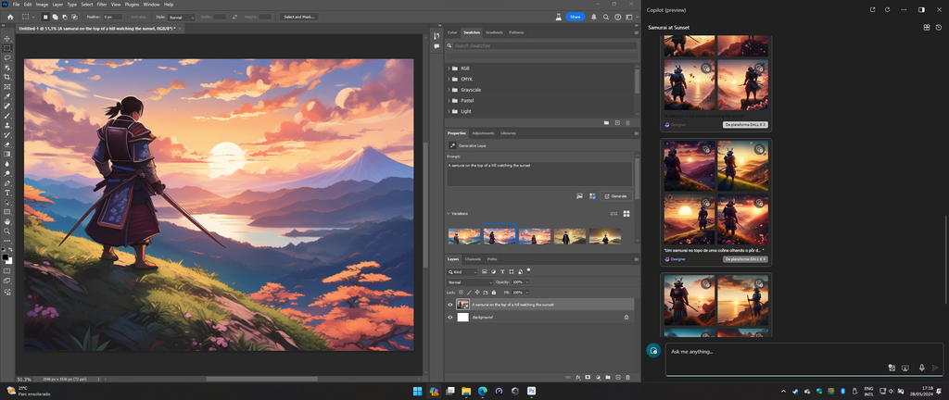Image resolution: width=949 pixels, height=400 pixels.
Task: Toggle lock transparent pixels
Action: 461,292
